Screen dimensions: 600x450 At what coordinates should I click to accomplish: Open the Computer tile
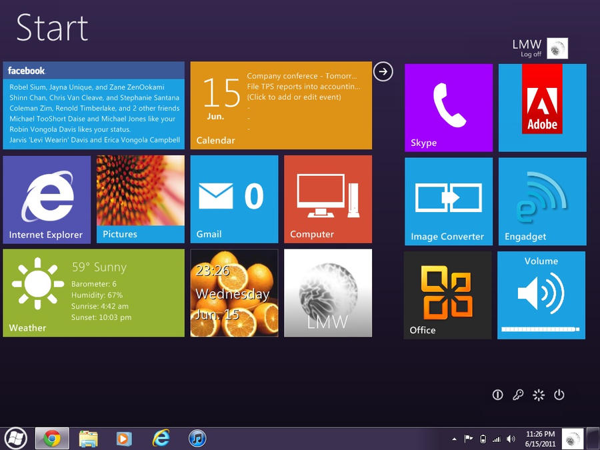pos(328,199)
